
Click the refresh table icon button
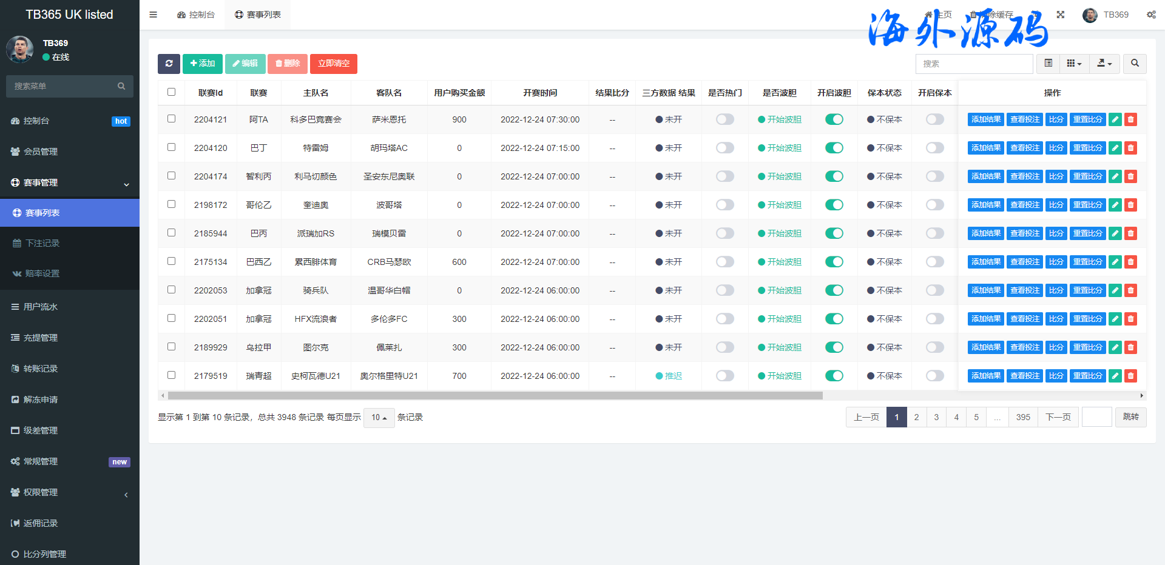tap(169, 64)
